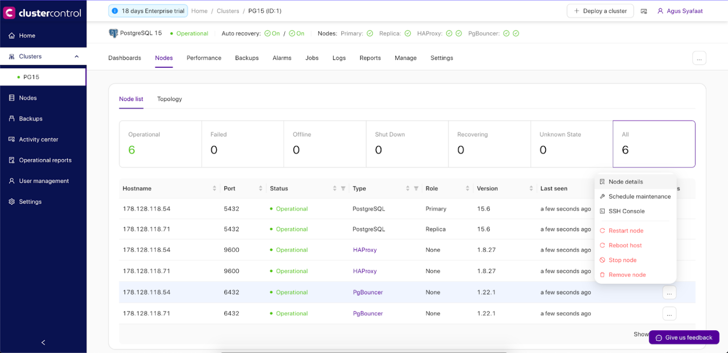The image size is (728, 353).
Task: Open the actions menu for the last PgBouncer row
Action: click(669, 313)
